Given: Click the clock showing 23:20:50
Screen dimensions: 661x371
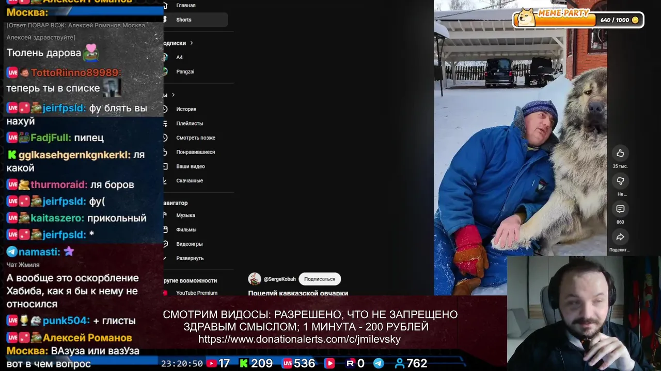Looking at the screenshot, I should pyautogui.click(x=182, y=363).
